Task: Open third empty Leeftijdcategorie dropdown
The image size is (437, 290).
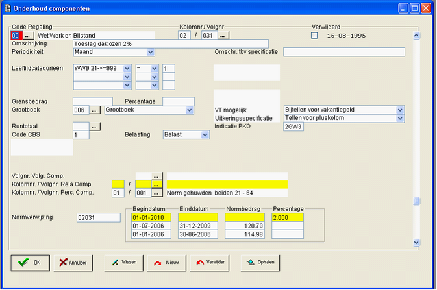Action: 127,85
